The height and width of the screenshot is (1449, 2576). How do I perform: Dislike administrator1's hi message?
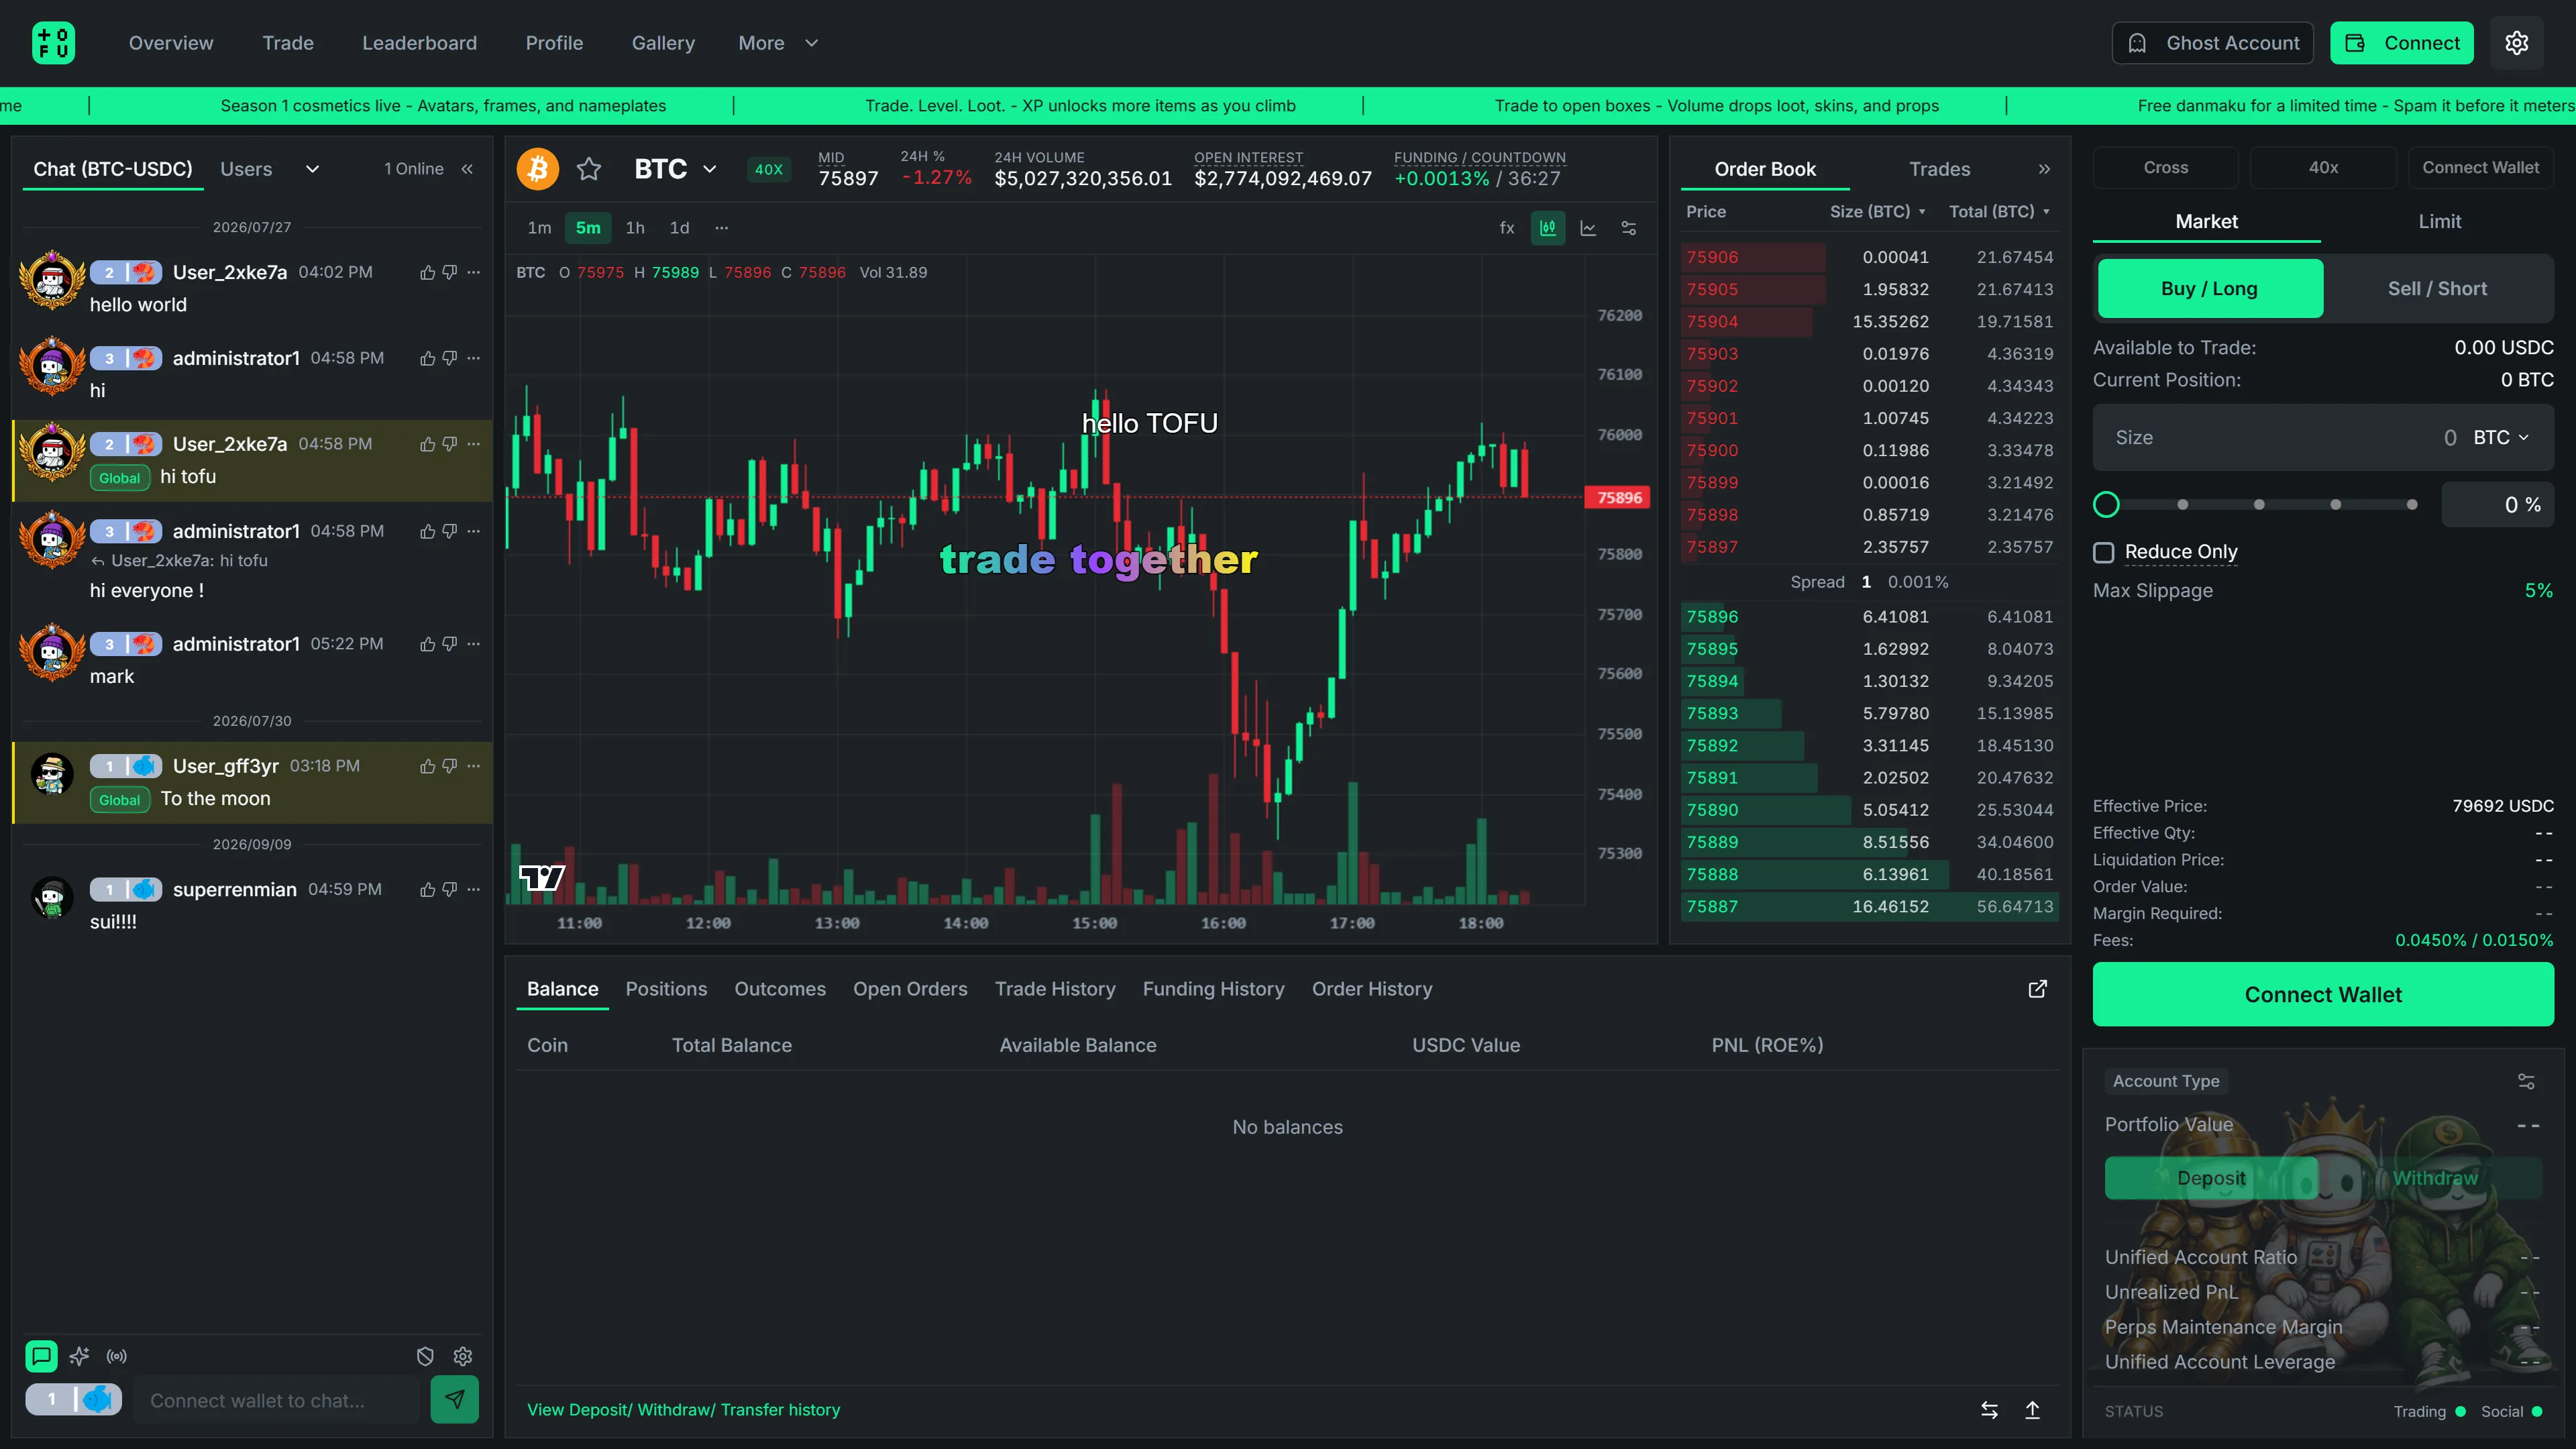450,358
